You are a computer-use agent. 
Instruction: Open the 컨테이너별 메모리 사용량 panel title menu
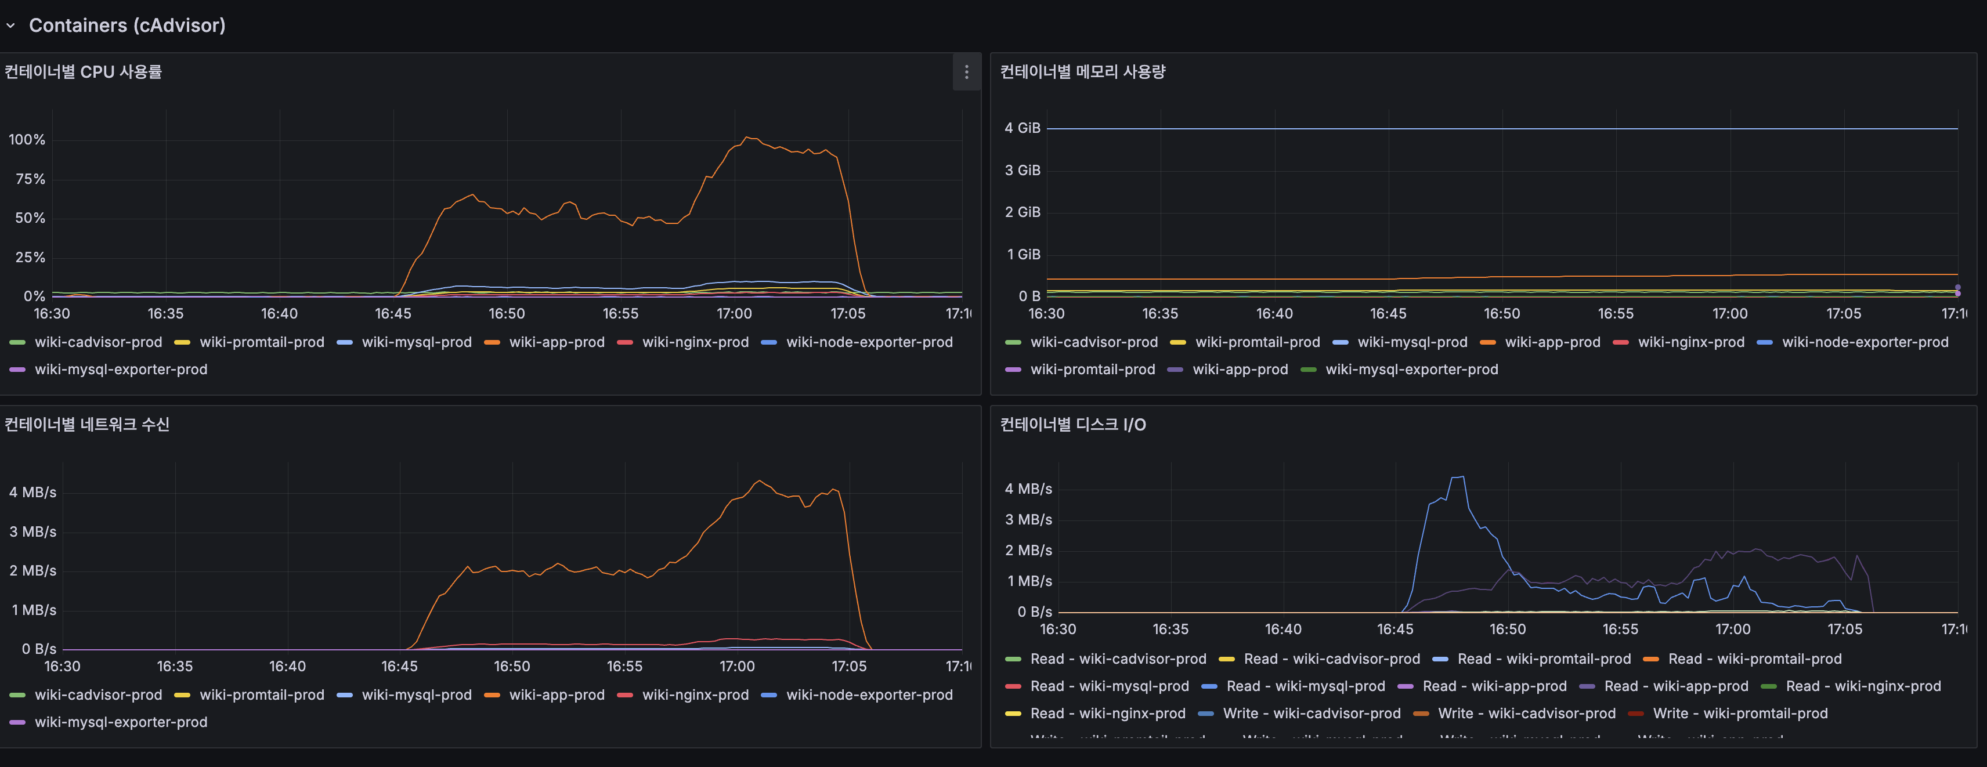pos(1082,71)
